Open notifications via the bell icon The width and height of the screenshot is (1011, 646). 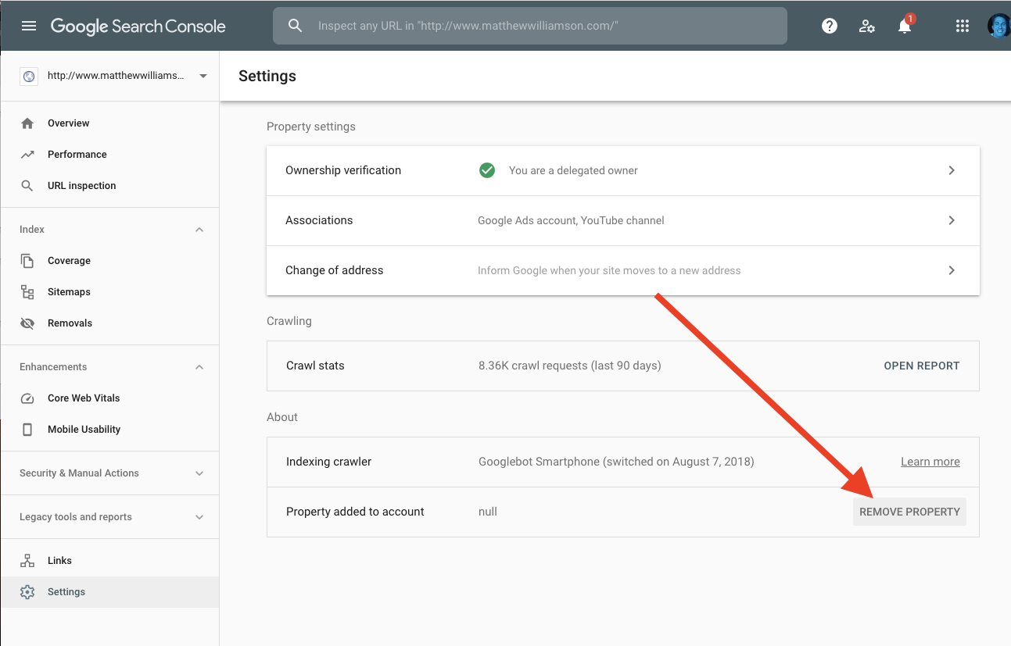coord(904,27)
